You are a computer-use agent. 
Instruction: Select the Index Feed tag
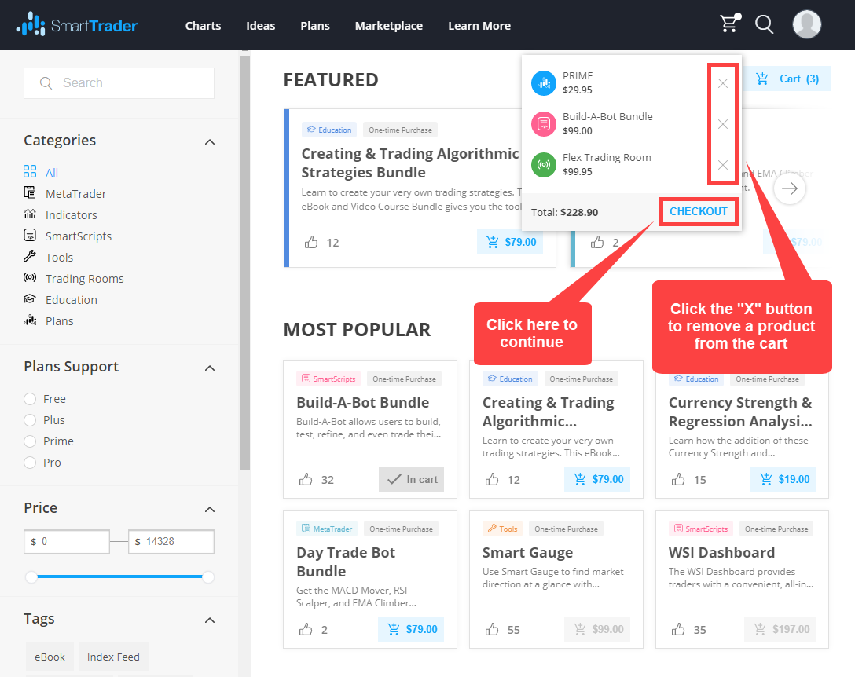click(x=113, y=657)
